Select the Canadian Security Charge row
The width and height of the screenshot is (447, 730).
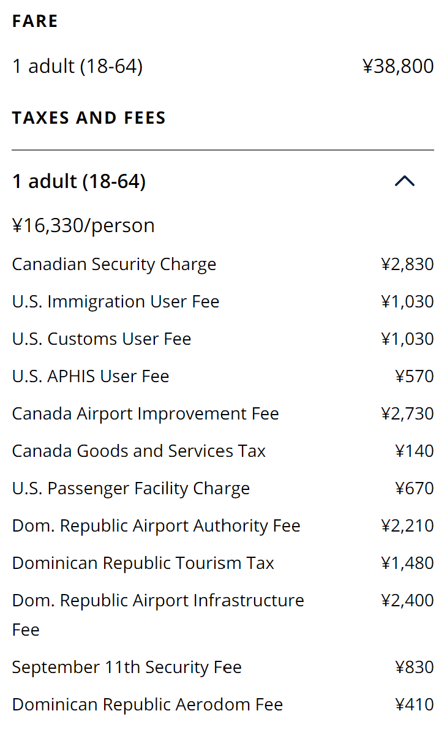click(114, 265)
